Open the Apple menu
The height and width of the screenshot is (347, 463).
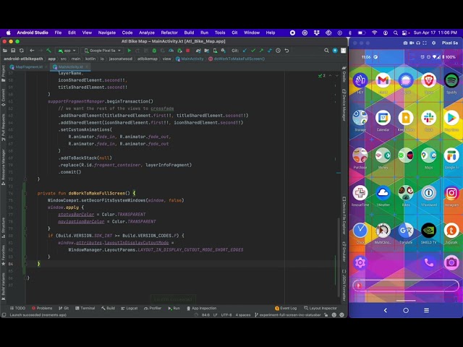[8, 33]
